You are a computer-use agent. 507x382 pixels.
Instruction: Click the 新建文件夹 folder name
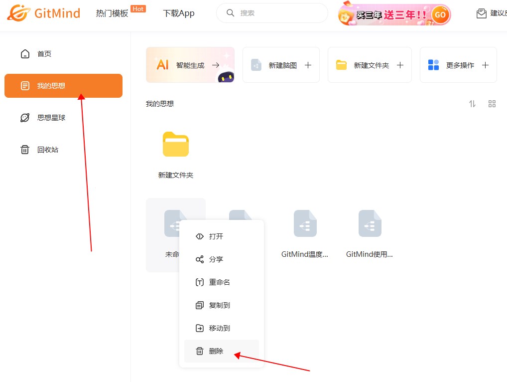pyautogui.click(x=176, y=175)
